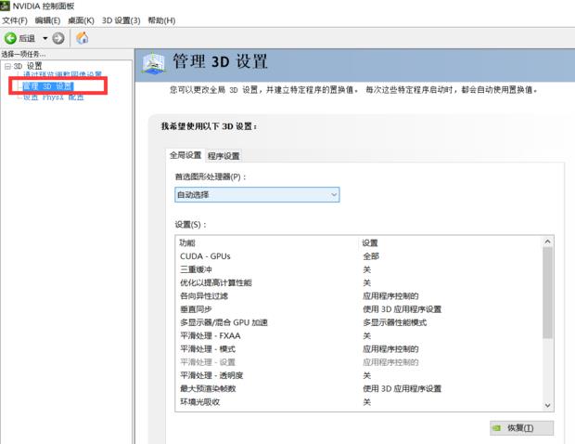Click the green Back arrow icon
The image size is (575, 444).
click(x=11, y=38)
